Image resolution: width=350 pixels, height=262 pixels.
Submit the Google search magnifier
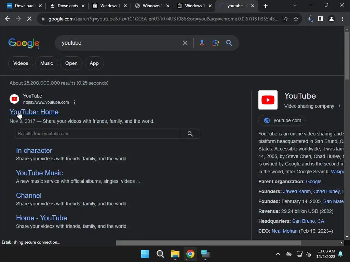(x=229, y=43)
